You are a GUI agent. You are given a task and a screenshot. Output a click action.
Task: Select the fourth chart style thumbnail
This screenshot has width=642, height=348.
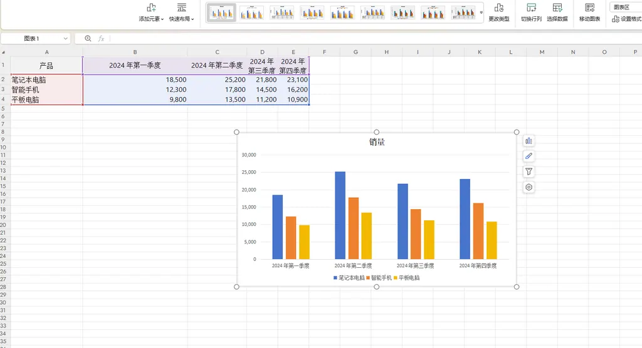312,13
